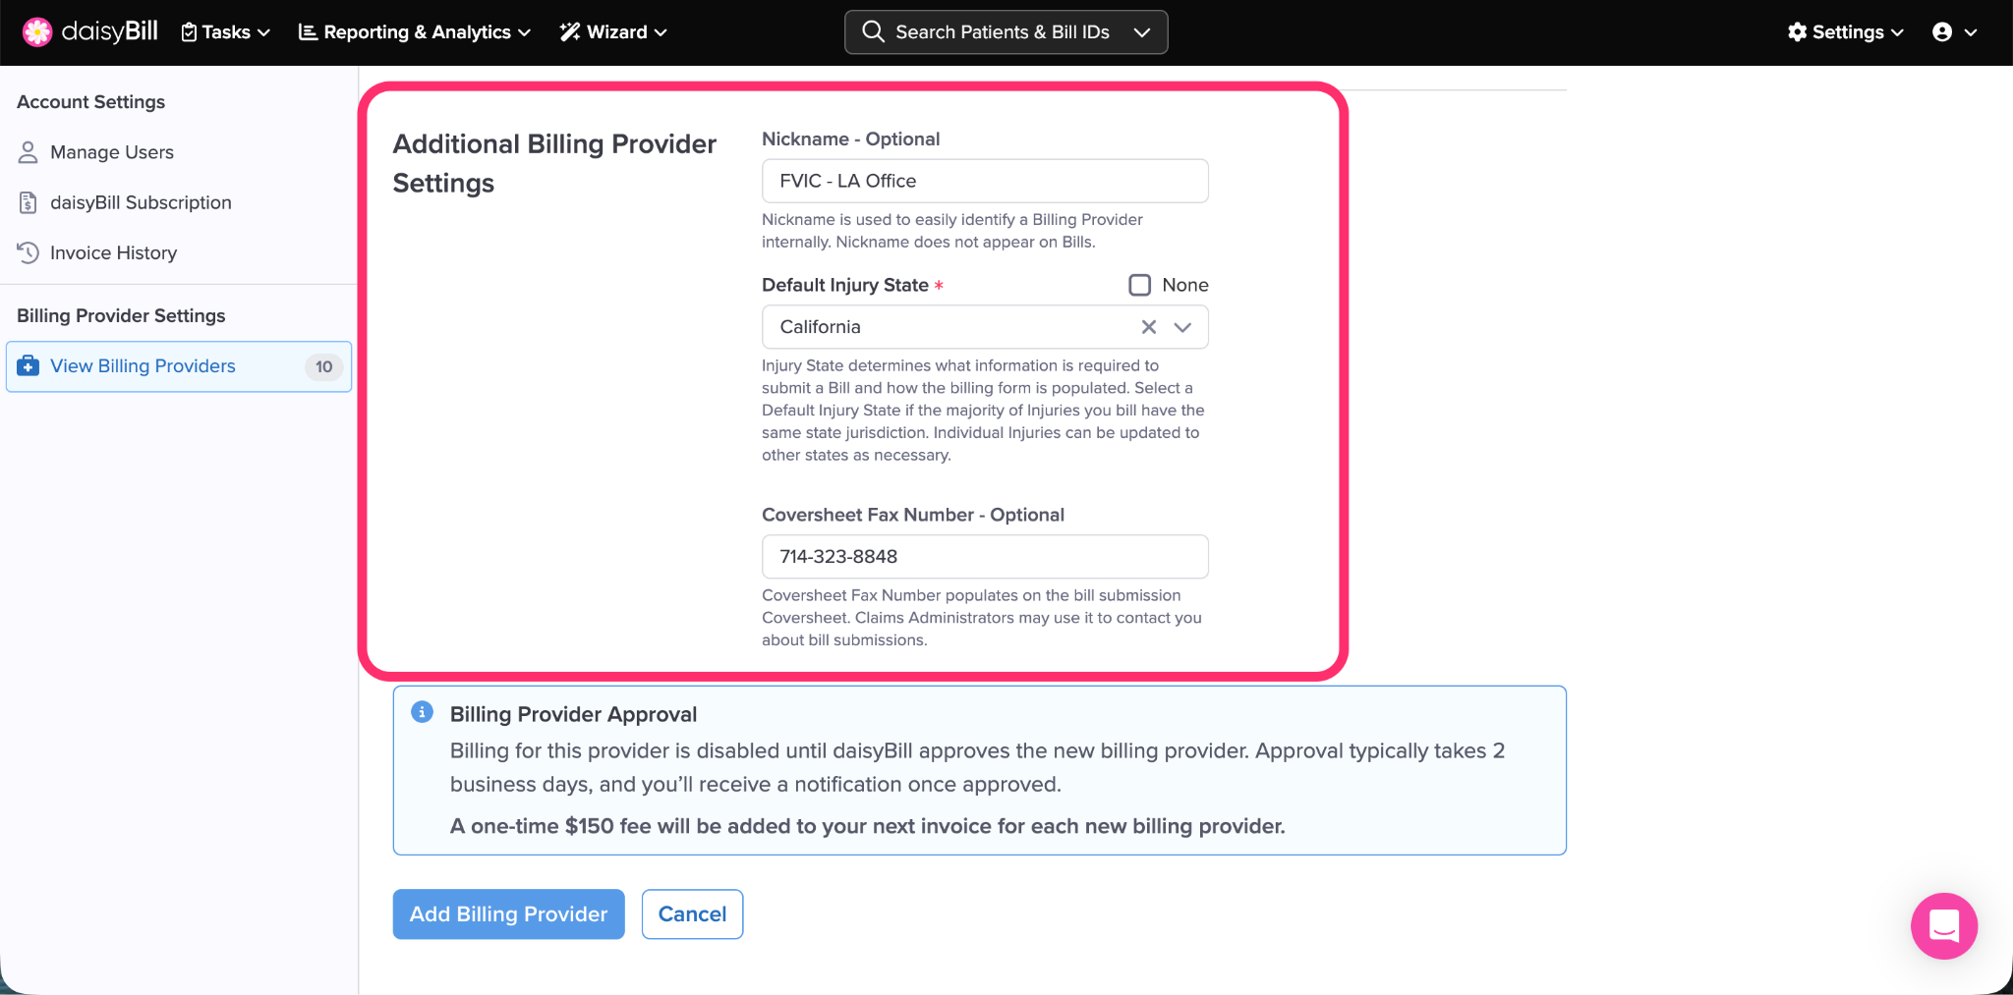Viewport: 2013px width, 995px height.
Task: Expand the Default Injury State dropdown
Action: 1182,327
